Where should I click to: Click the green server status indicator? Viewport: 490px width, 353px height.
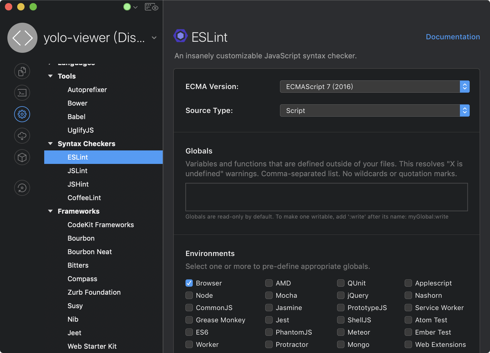pyautogui.click(x=127, y=7)
